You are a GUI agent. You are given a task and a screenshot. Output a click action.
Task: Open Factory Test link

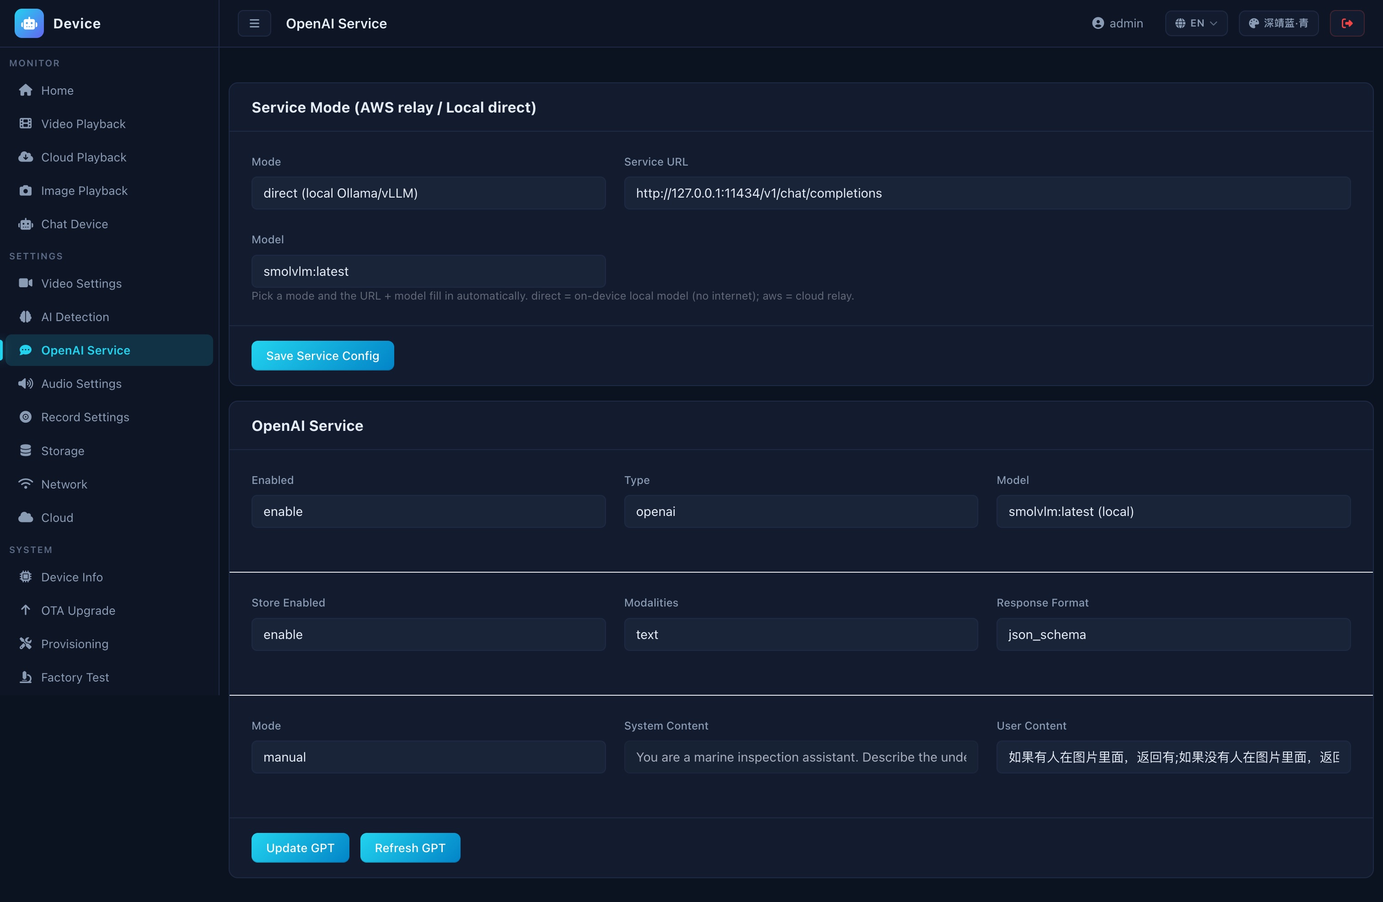click(109, 677)
